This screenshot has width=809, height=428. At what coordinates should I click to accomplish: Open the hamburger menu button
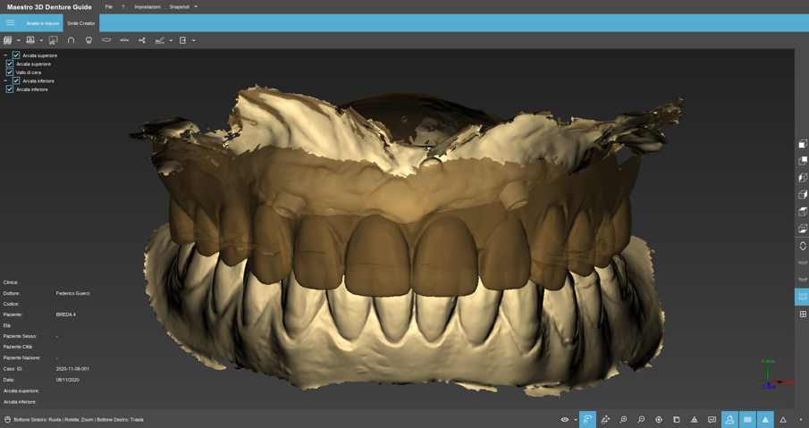tap(11, 22)
